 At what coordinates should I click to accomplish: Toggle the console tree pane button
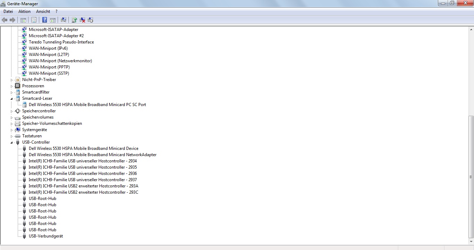[23, 20]
